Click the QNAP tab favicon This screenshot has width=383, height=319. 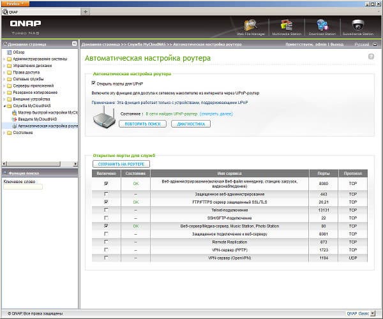pyautogui.click(x=5, y=11)
